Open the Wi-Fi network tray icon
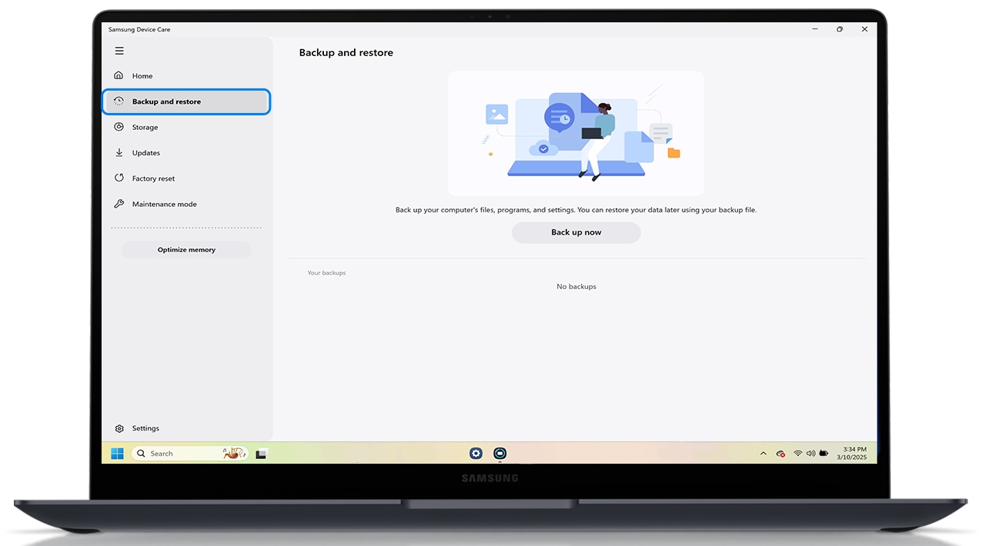This screenshot has width=985, height=546. 798,454
